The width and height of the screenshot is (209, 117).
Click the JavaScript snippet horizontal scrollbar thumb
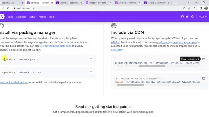pyautogui.click(x=131, y=85)
